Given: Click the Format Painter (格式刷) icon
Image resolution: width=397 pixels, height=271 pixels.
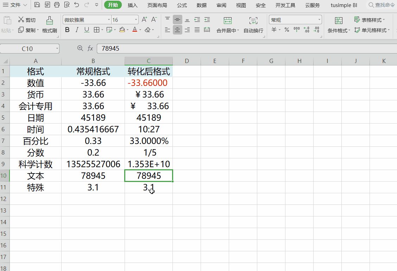Looking at the screenshot, I should pos(49,21).
